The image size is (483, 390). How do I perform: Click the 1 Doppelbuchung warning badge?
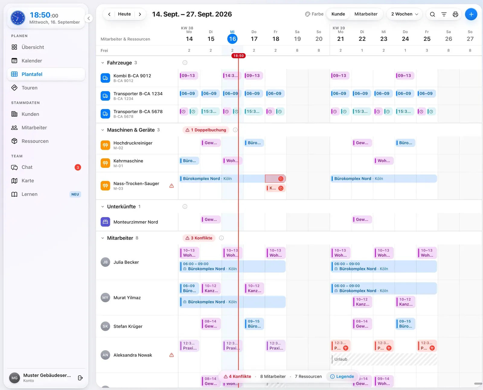click(206, 130)
